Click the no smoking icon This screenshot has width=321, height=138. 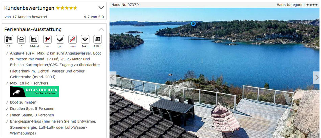point(72,39)
